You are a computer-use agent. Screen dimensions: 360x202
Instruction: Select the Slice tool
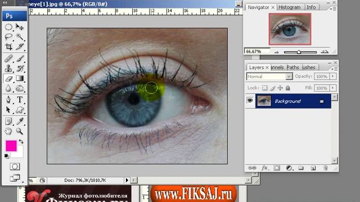point(20,47)
